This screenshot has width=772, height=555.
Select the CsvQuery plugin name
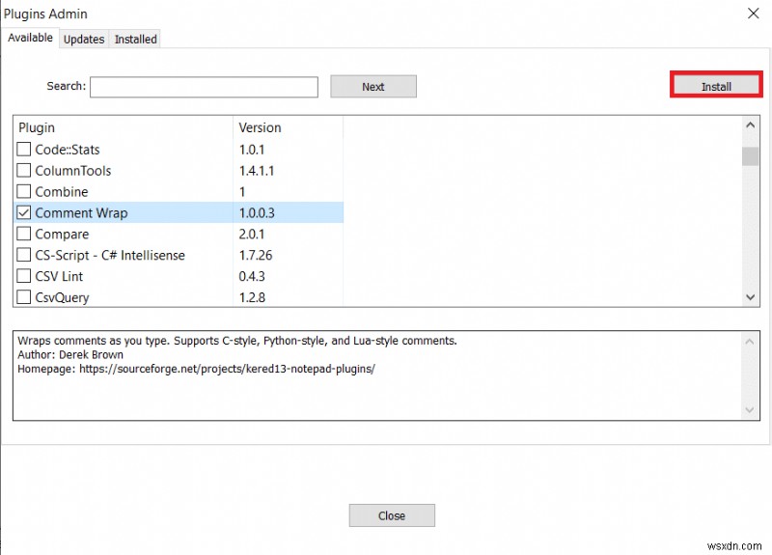point(62,297)
